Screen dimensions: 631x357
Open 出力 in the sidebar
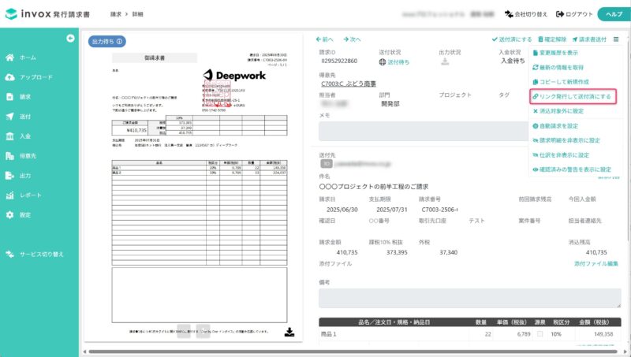click(18, 176)
